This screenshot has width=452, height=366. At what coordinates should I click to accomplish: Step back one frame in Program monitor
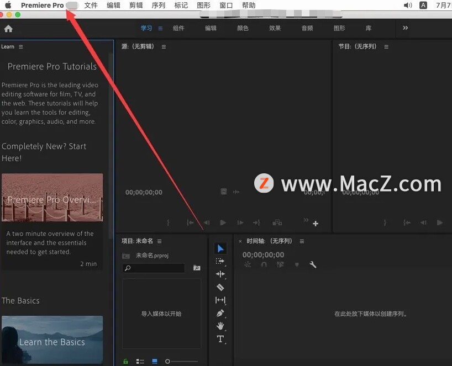coord(423,222)
